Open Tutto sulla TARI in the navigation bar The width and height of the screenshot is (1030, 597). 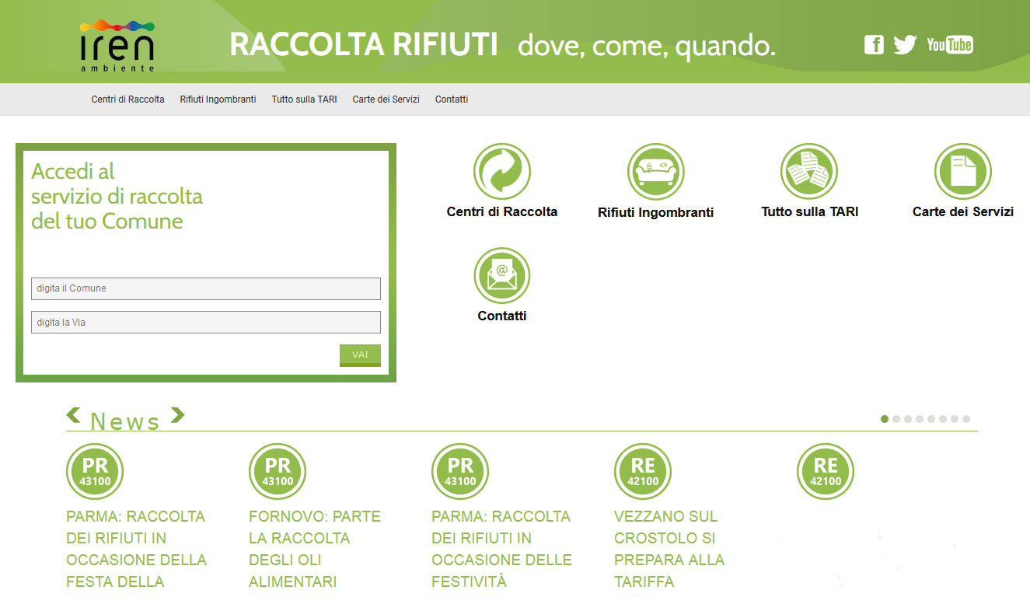tap(304, 99)
